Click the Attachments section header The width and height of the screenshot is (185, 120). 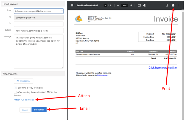click(33, 74)
